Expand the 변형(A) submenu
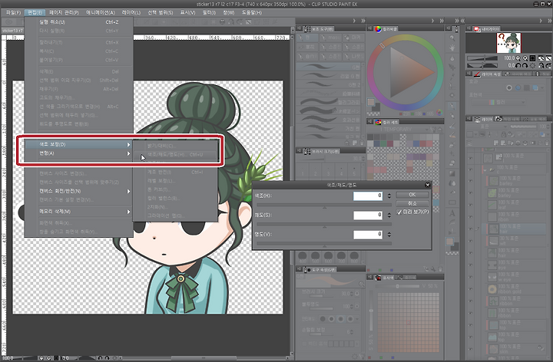This screenshot has height=362, width=553. [x=79, y=153]
